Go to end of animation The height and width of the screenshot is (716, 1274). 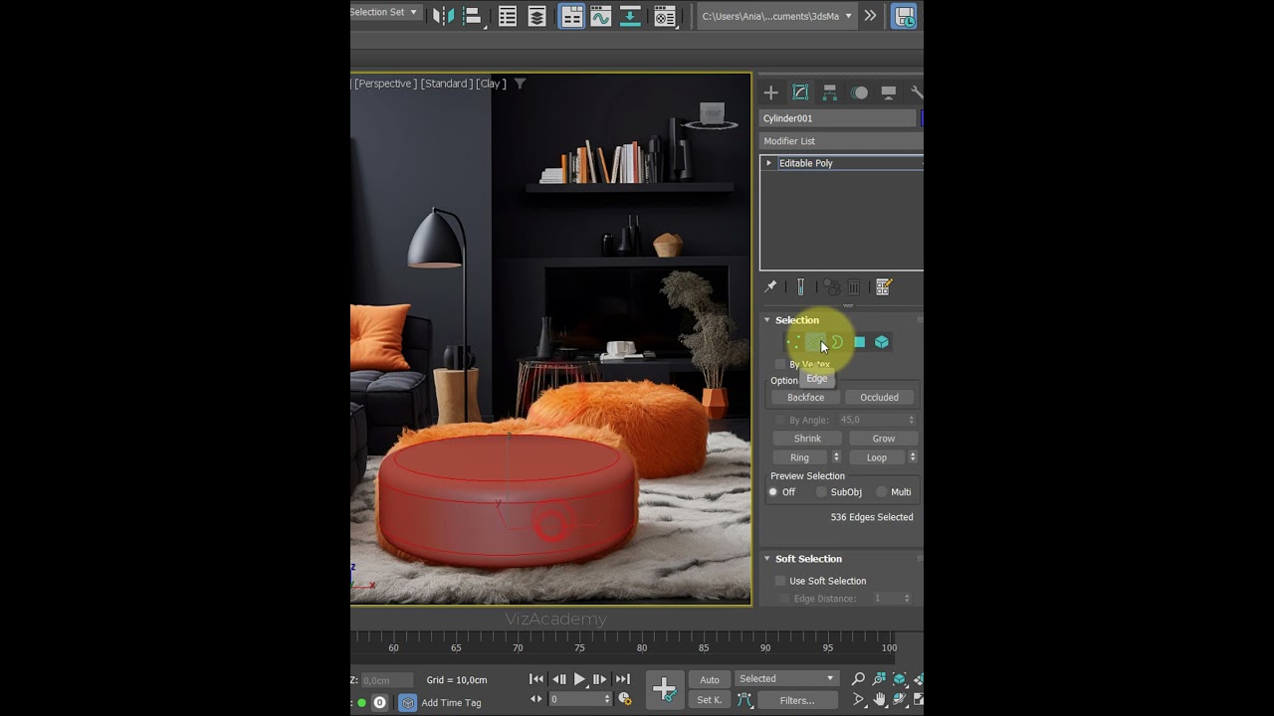[x=623, y=679]
